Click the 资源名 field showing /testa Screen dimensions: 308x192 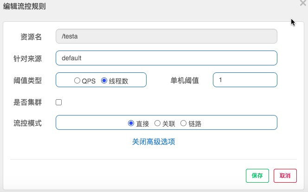coord(166,37)
